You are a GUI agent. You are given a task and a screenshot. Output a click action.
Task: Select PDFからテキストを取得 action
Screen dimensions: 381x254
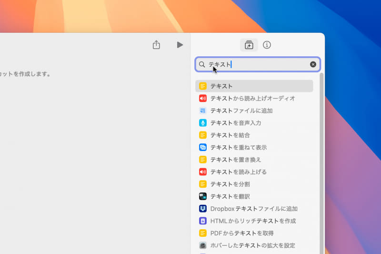[x=254, y=233]
